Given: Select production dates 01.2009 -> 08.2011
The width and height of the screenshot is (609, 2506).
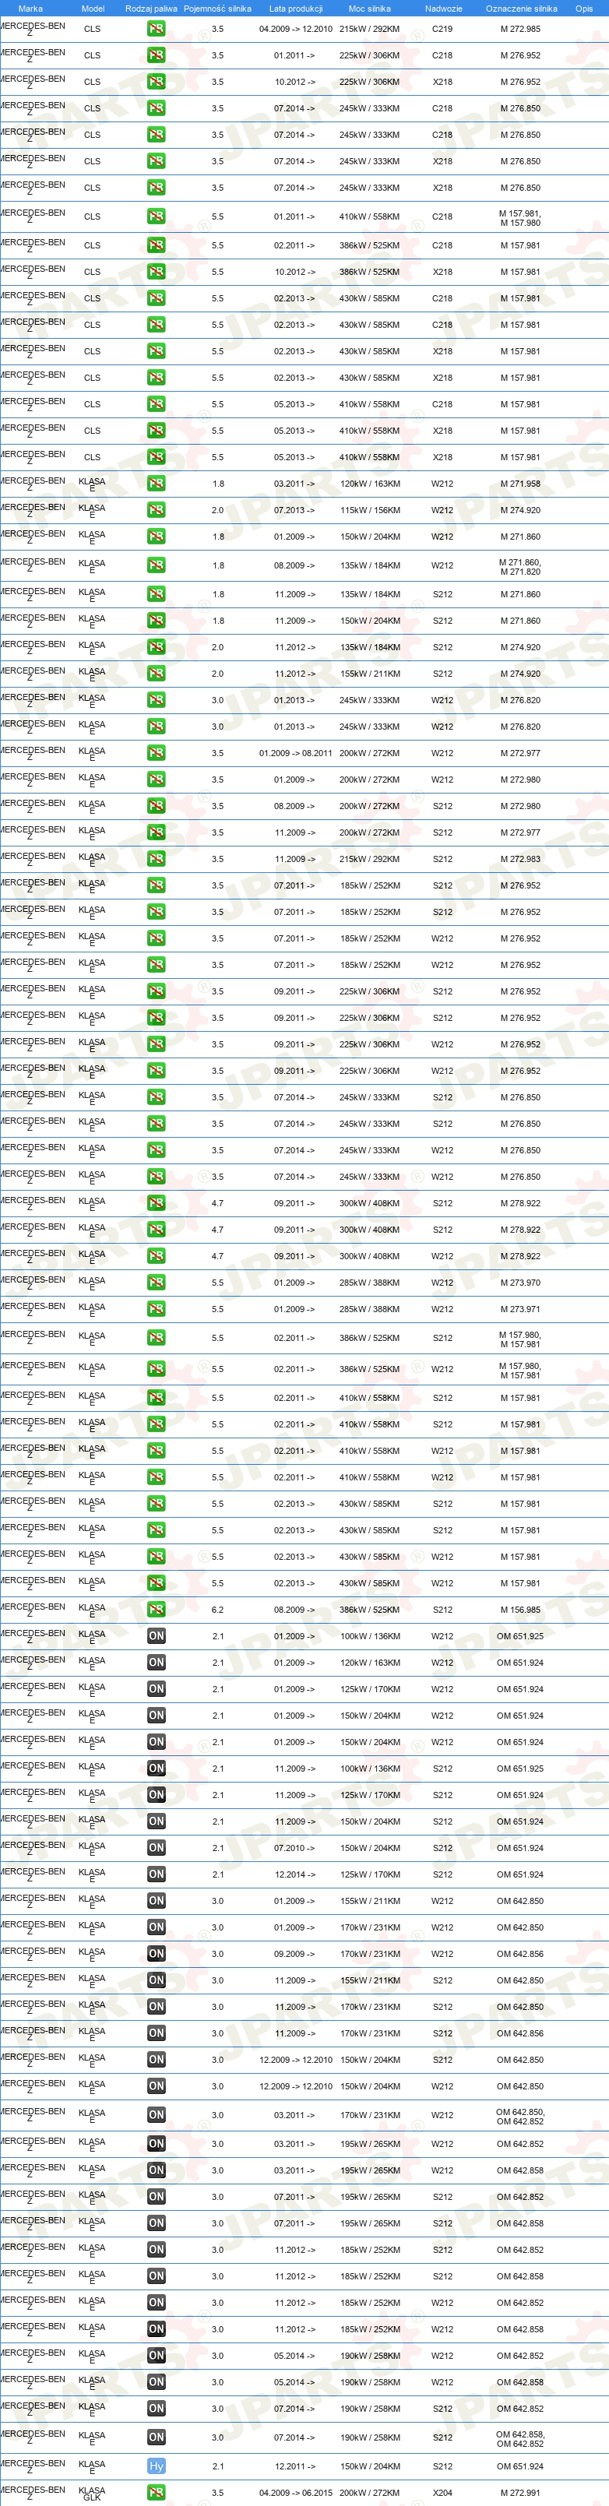Looking at the screenshot, I should point(296,753).
